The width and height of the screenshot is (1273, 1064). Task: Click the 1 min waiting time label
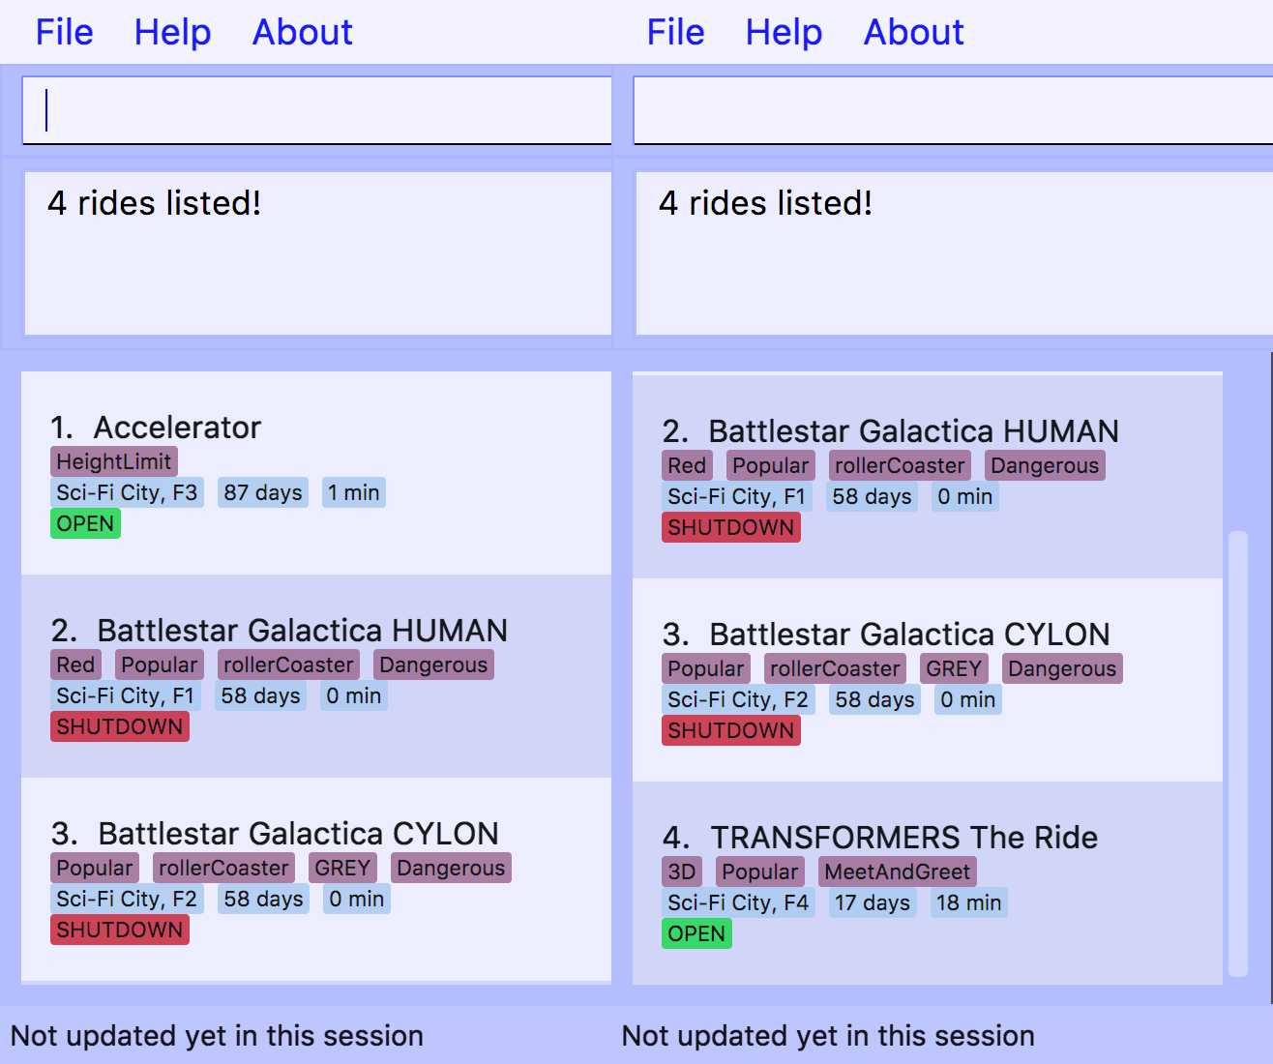click(353, 492)
